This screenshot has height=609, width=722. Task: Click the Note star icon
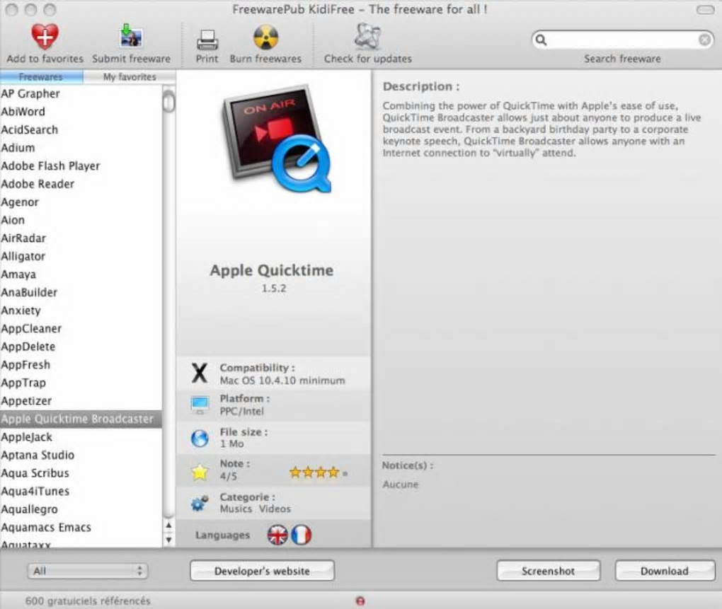(x=200, y=472)
